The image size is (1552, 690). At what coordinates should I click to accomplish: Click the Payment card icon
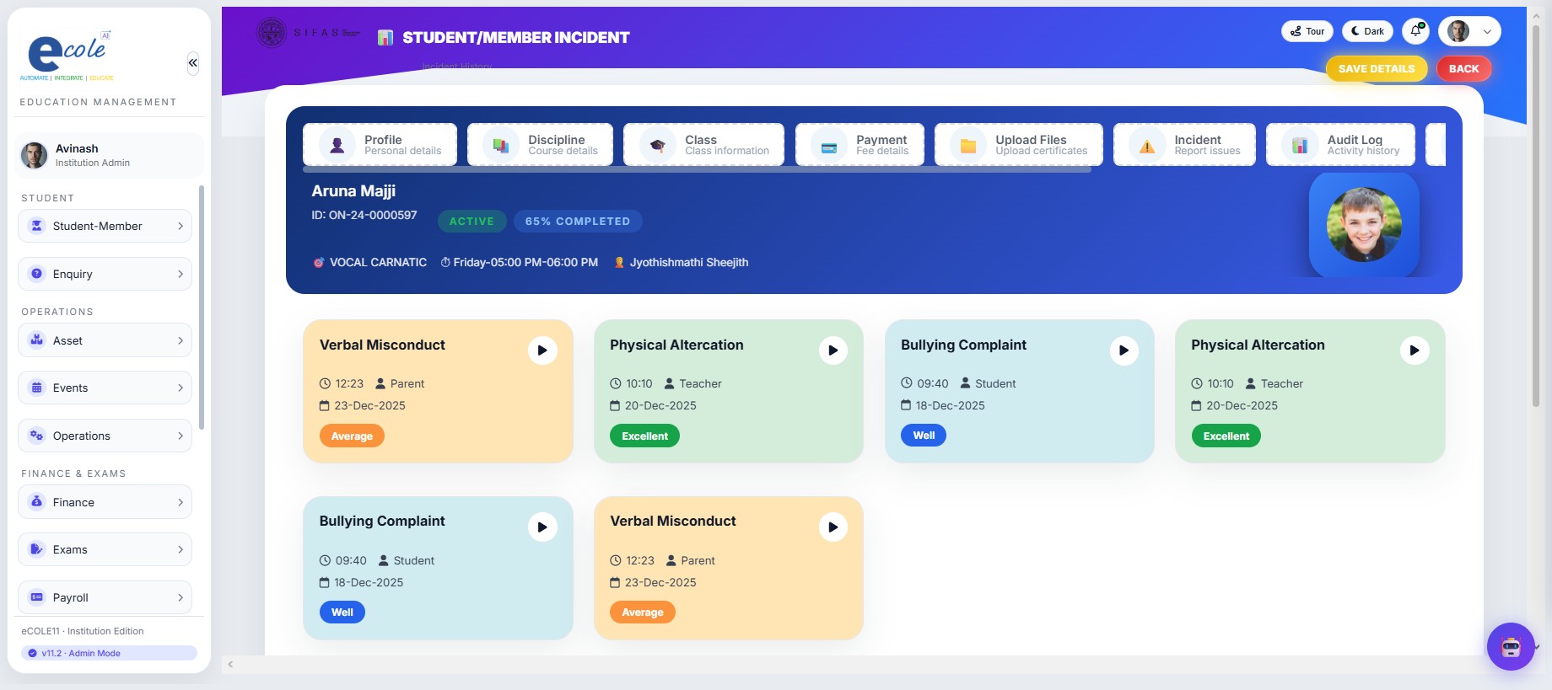(829, 145)
